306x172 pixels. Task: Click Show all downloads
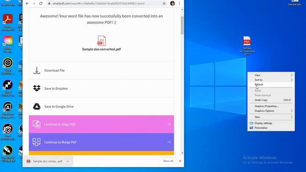[168, 161]
